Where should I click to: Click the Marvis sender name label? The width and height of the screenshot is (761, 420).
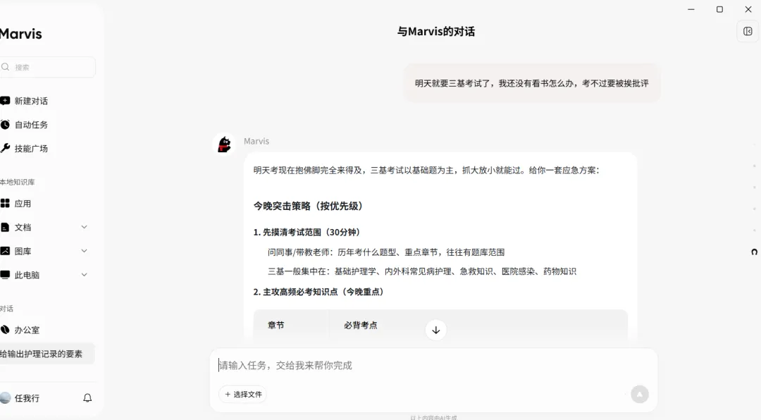point(256,142)
